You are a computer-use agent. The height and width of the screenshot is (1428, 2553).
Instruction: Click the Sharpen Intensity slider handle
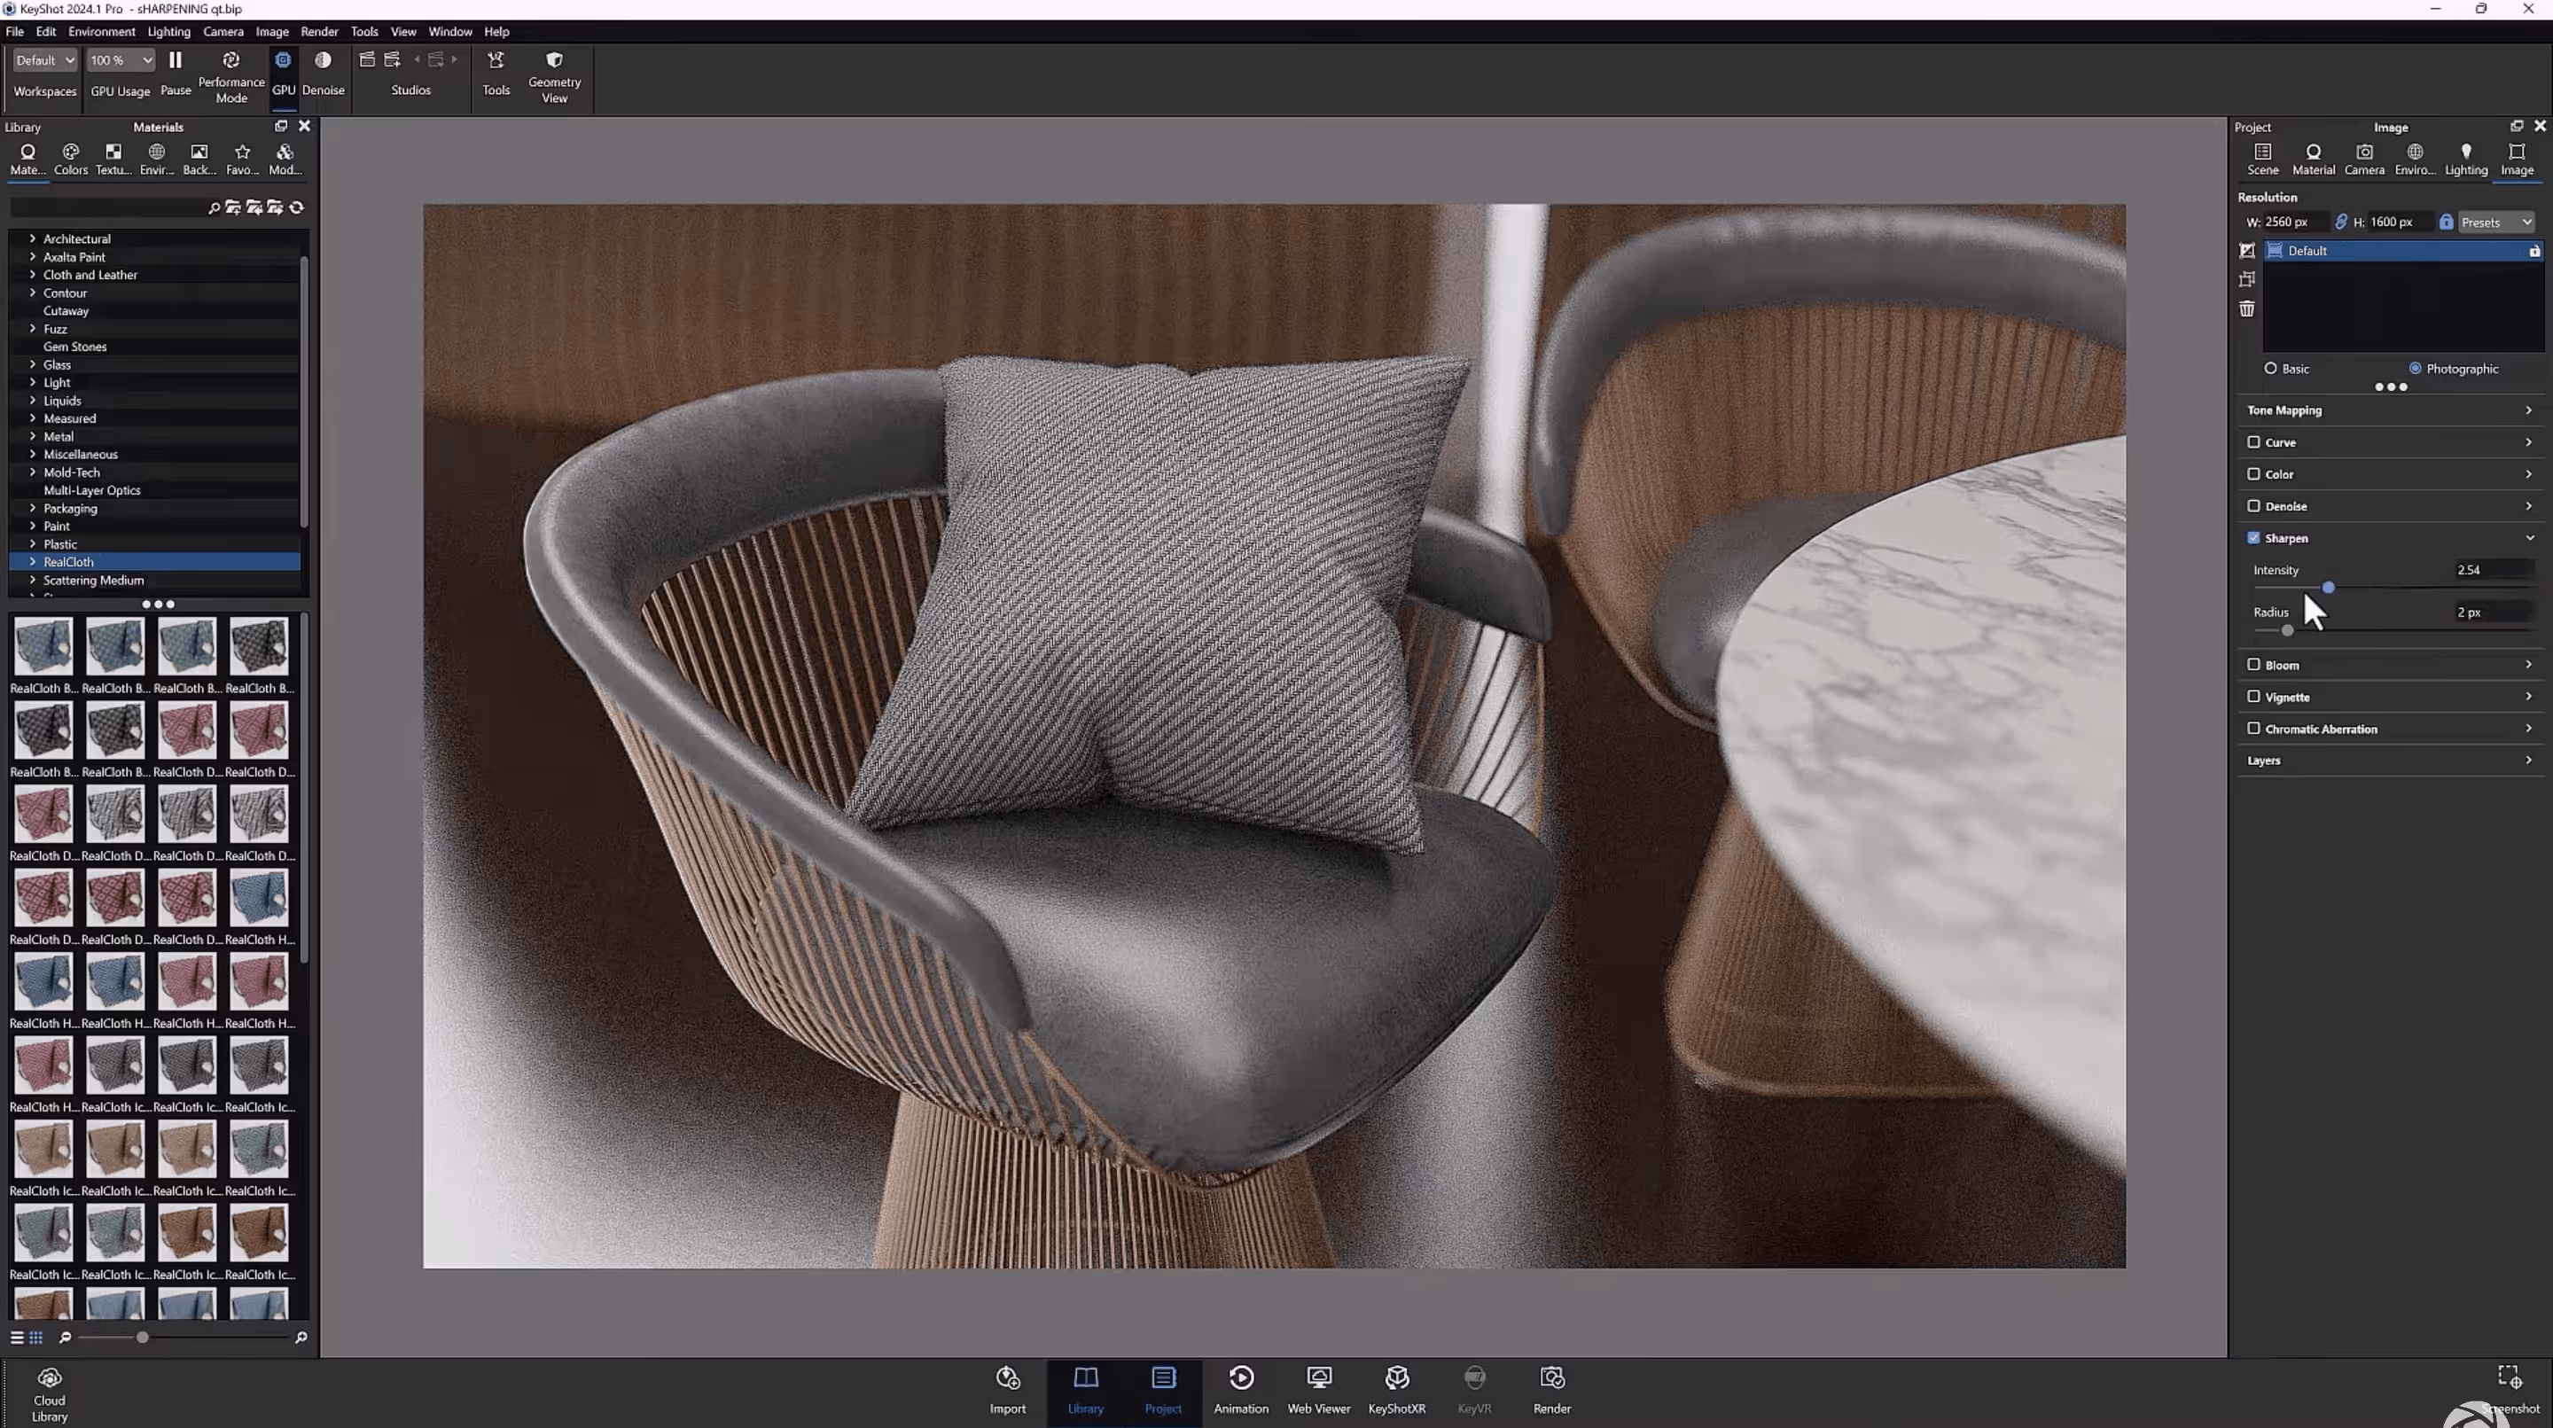click(x=2327, y=588)
